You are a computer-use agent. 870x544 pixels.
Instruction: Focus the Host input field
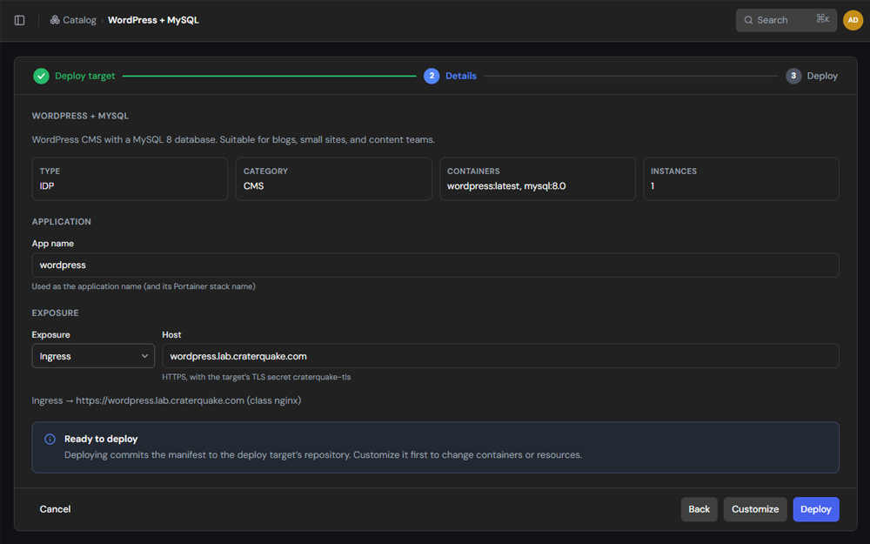(x=500, y=356)
